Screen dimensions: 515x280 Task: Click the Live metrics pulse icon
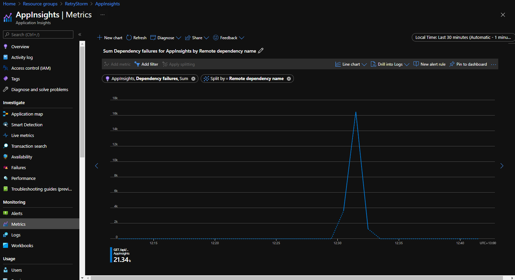tap(5, 135)
